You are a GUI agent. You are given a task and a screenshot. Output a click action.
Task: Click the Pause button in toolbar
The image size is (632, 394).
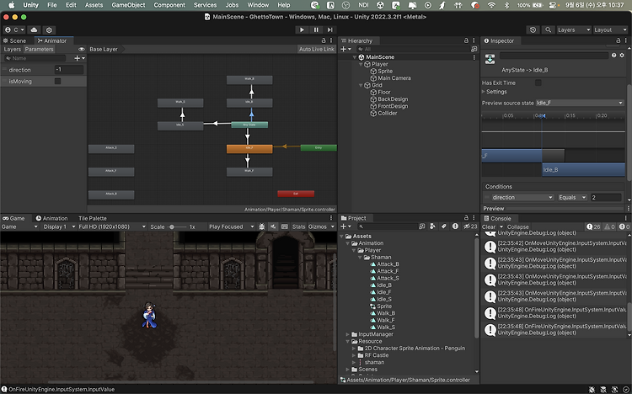[x=316, y=29]
